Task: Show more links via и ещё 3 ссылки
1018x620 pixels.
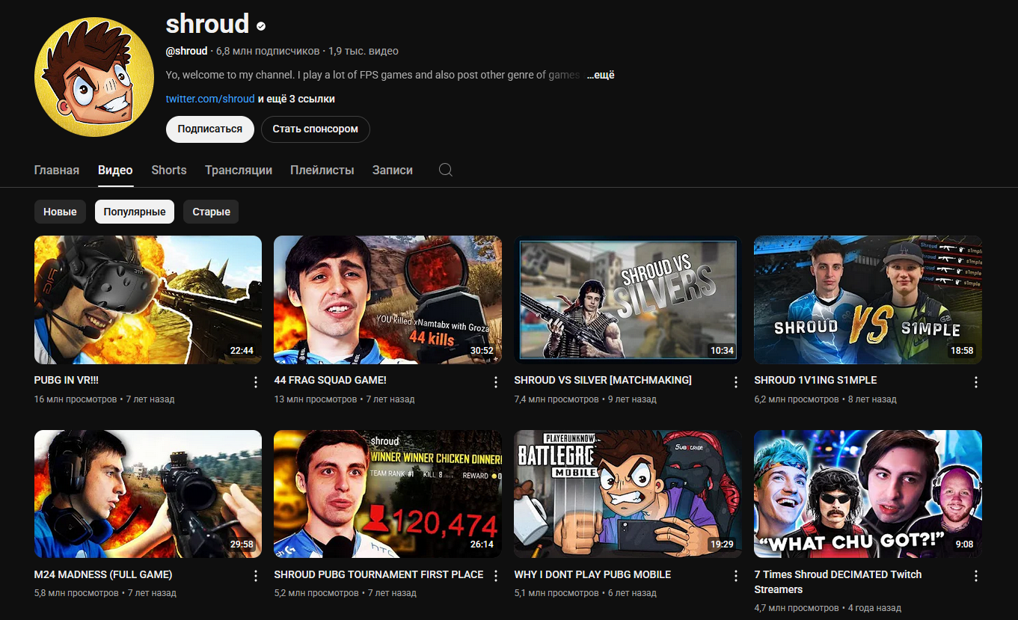Action: click(296, 99)
